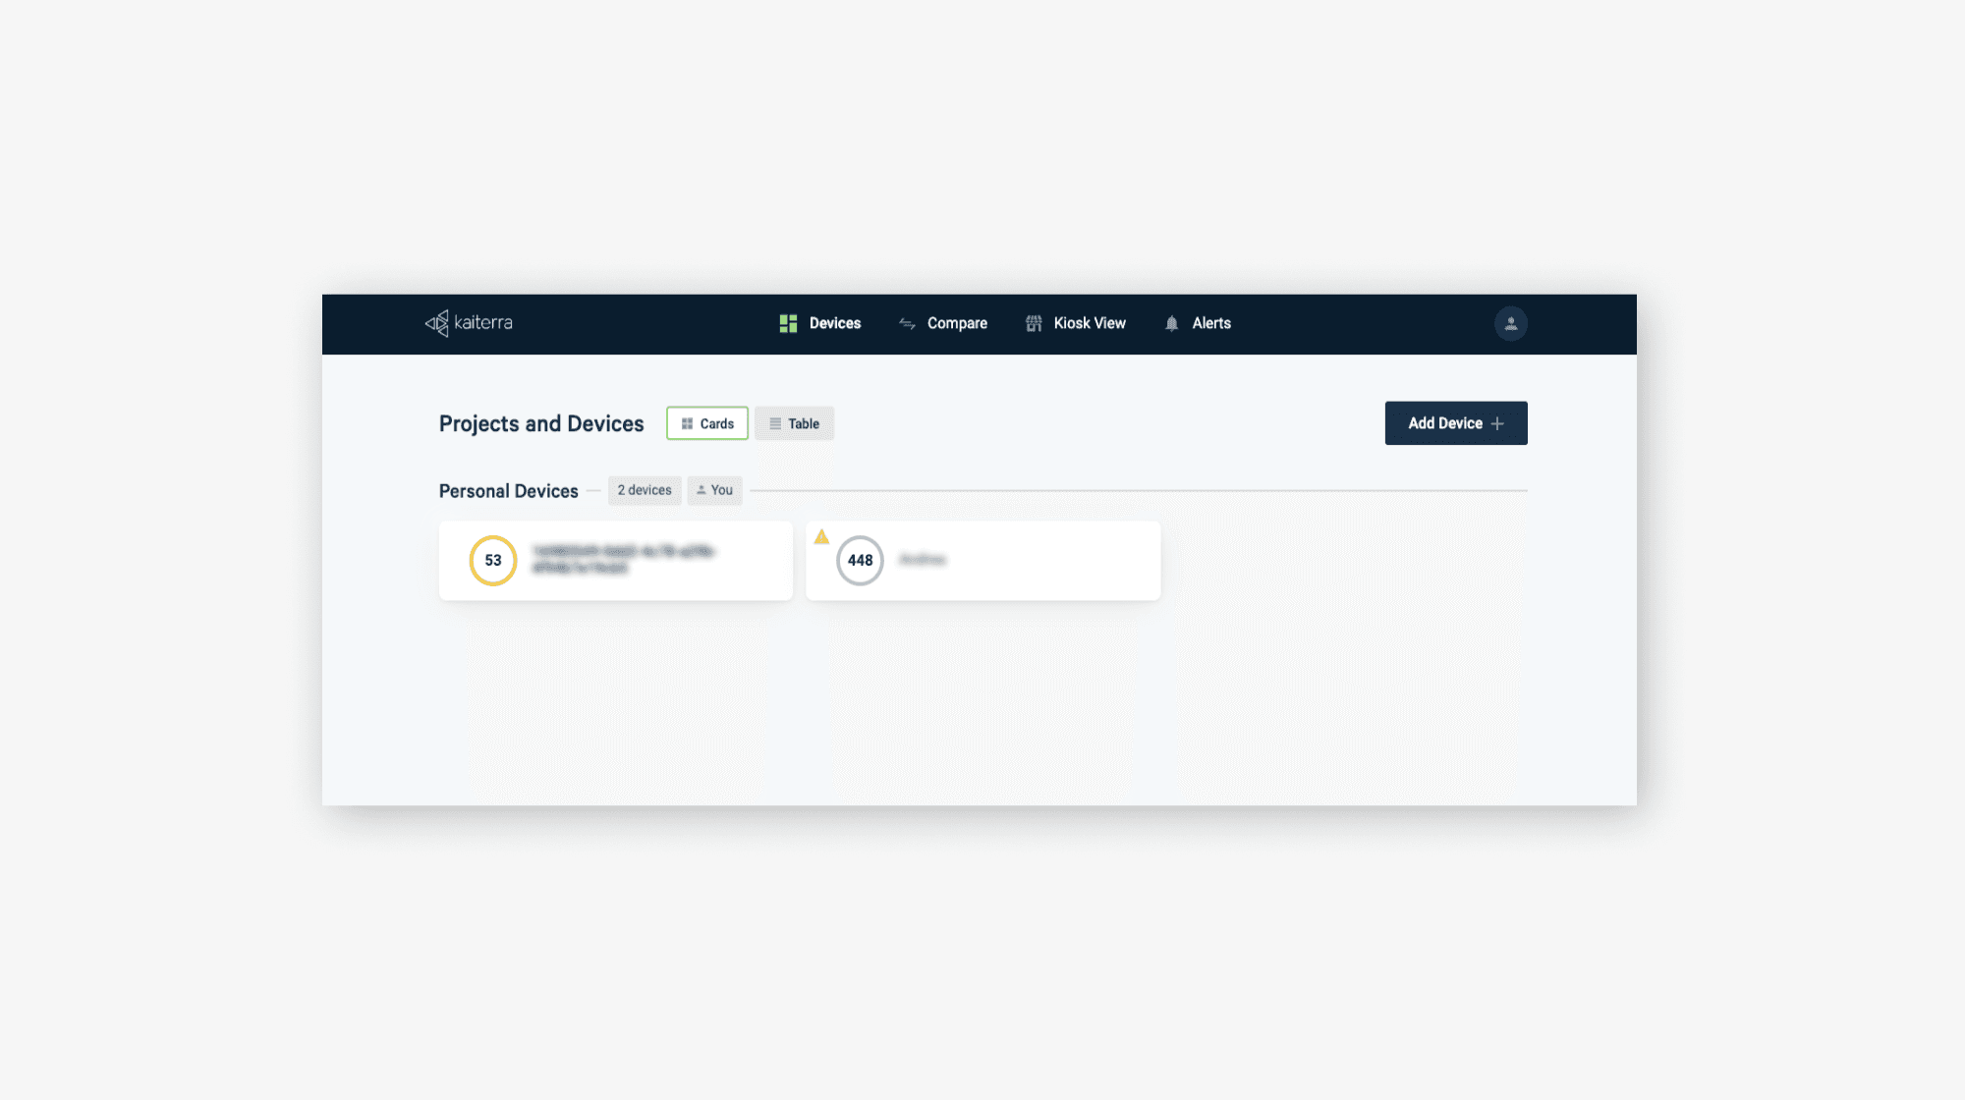The height and width of the screenshot is (1100, 1965).
Task: Open the Kiosk View tab
Action: (x=1090, y=323)
